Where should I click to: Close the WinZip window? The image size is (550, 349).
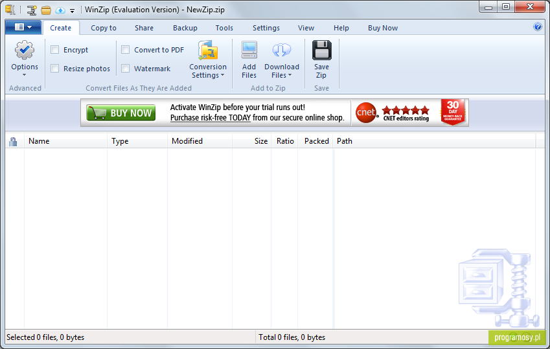(530, 7)
